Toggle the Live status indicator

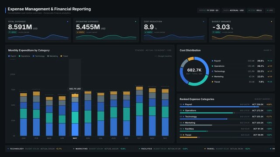tap(270, 10)
